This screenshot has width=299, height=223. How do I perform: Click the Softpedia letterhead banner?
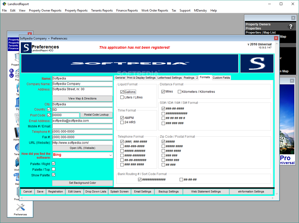pos(130,64)
